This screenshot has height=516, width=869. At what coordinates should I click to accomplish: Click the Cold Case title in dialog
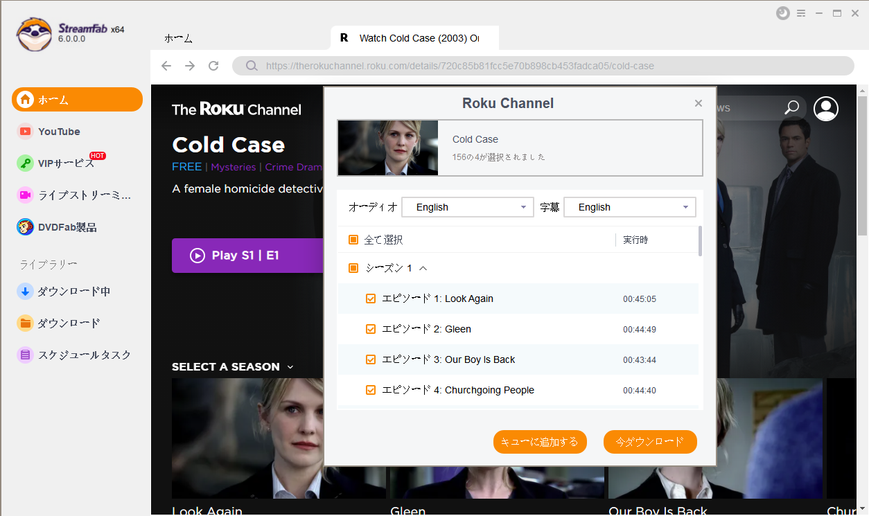[x=475, y=139]
